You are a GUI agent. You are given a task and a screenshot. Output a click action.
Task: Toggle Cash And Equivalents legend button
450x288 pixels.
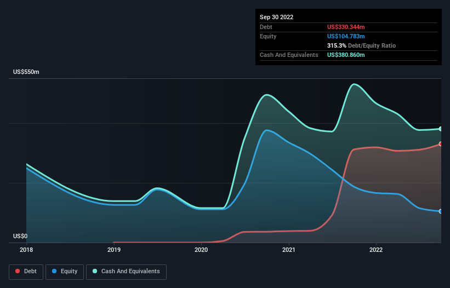[126, 272]
